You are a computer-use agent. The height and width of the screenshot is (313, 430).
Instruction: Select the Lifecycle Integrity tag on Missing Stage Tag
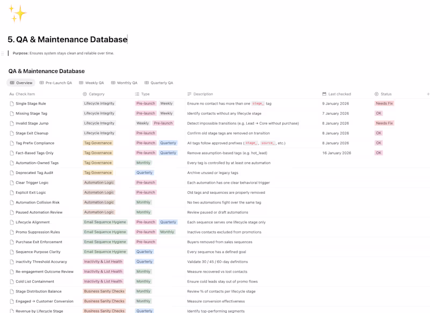(99, 113)
